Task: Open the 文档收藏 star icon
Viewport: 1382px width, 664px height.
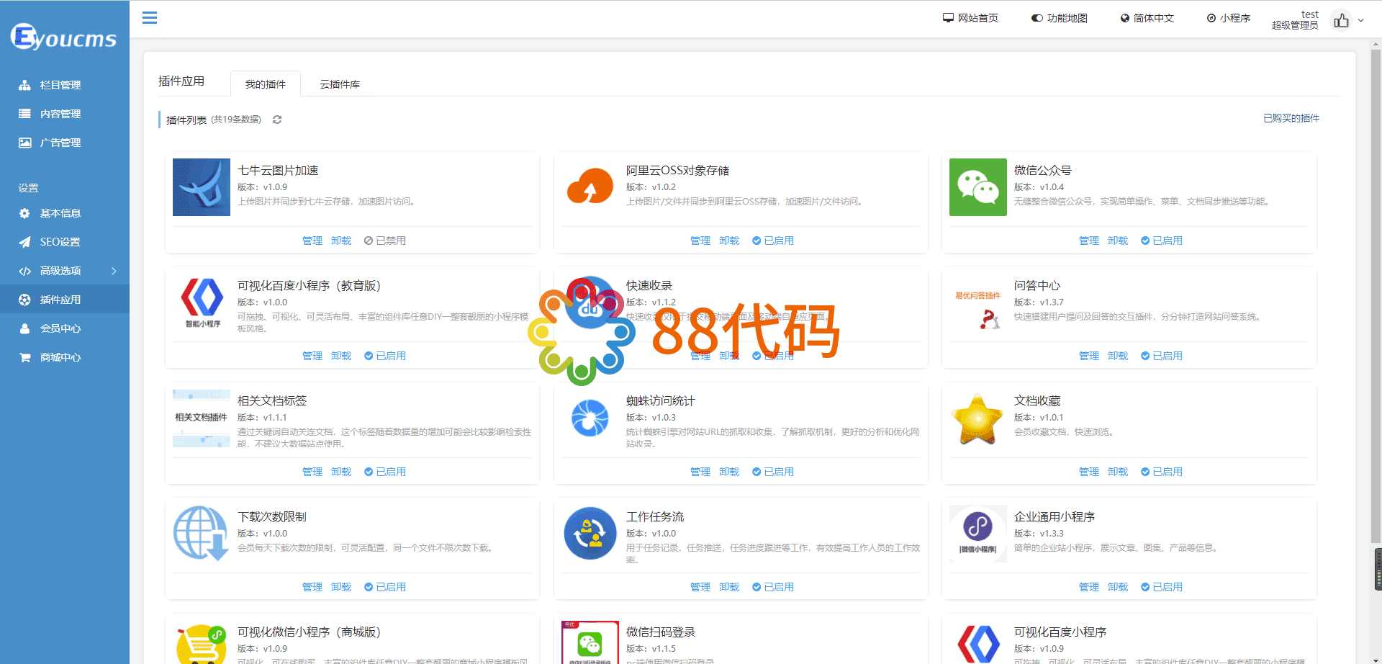Action: [x=978, y=418]
